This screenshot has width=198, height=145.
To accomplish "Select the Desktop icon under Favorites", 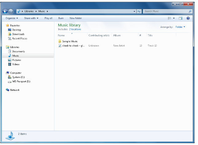I will pos(17,30).
